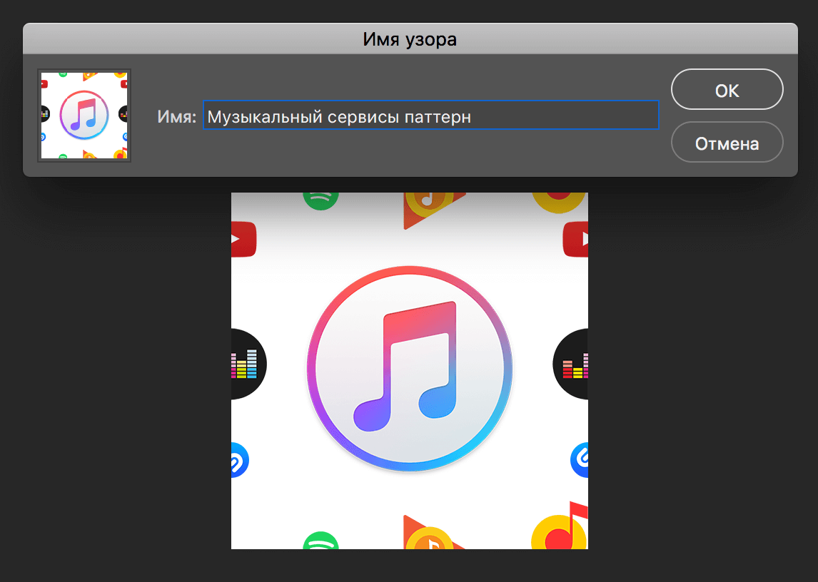Click the yellow Yandex Music icon at top right

560,199
